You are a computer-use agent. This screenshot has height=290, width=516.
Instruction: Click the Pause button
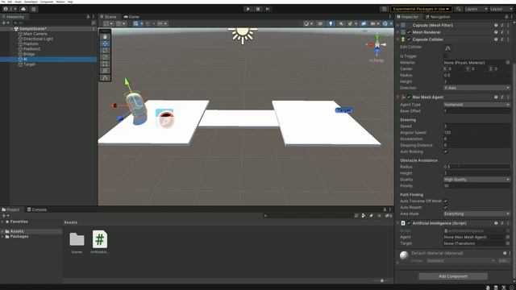(x=258, y=9)
